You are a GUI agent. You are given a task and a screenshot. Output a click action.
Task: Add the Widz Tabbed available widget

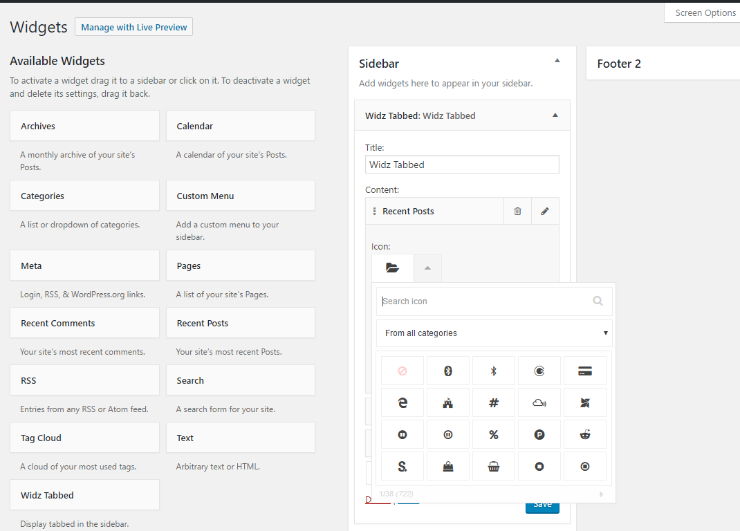[x=84, y=494]
